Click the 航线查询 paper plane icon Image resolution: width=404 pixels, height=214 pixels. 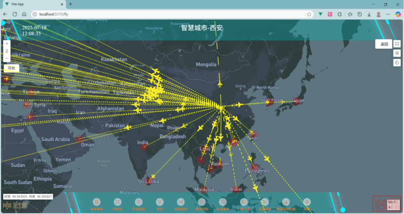(180, 202)
